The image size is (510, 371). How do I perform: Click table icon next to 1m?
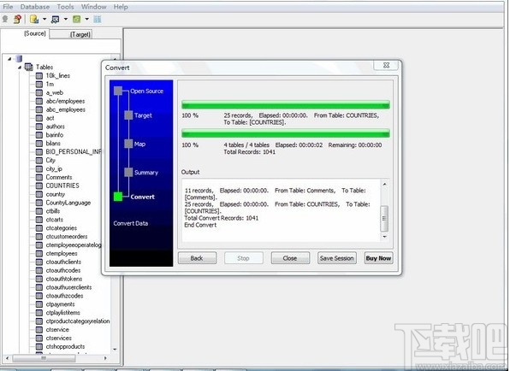click(39, 84)
